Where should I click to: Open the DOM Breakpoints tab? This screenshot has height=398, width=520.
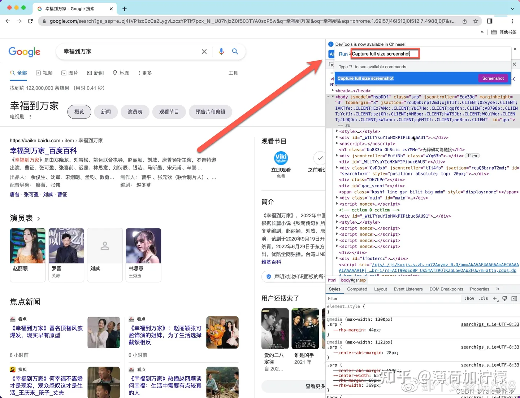446,289
